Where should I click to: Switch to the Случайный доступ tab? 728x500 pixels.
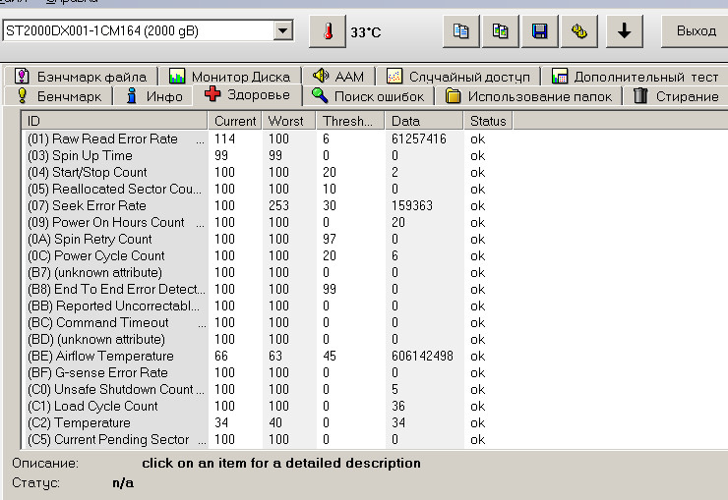click(x=458, y=76)
